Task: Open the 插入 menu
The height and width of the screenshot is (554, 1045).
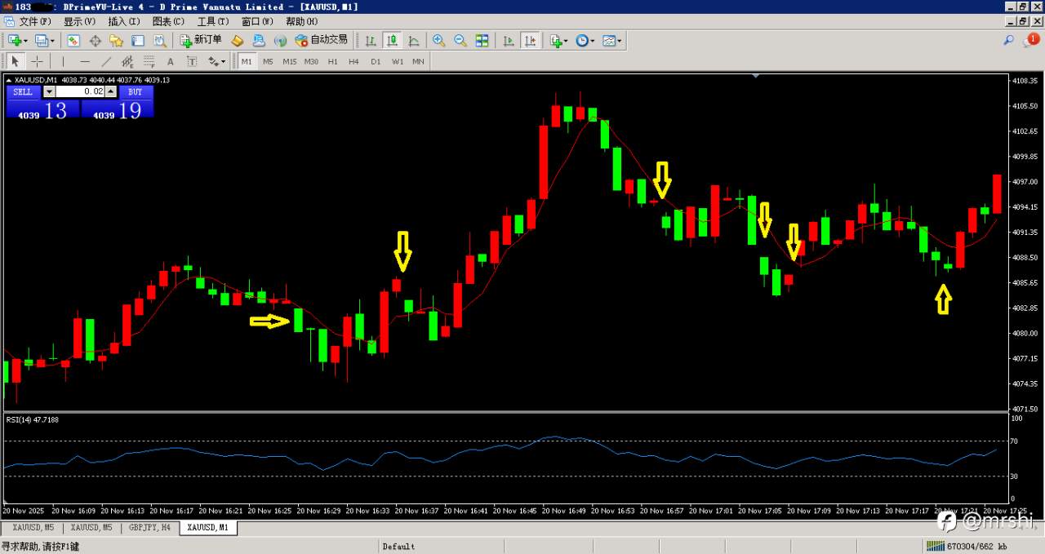Action: (x=123, y=22)
